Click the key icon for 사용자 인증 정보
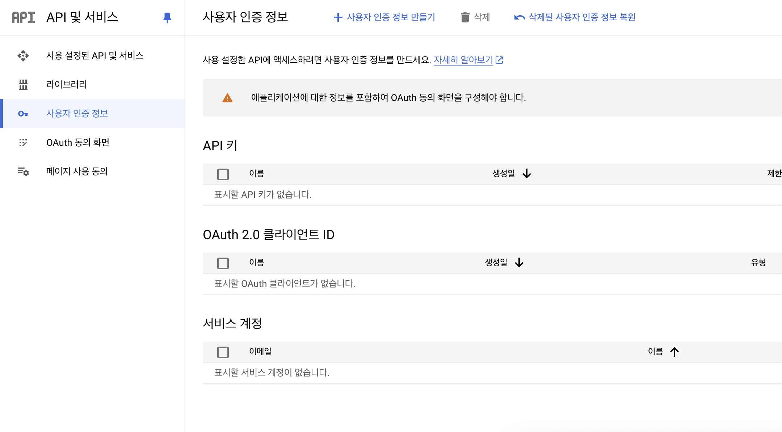 tap(23, 114)
